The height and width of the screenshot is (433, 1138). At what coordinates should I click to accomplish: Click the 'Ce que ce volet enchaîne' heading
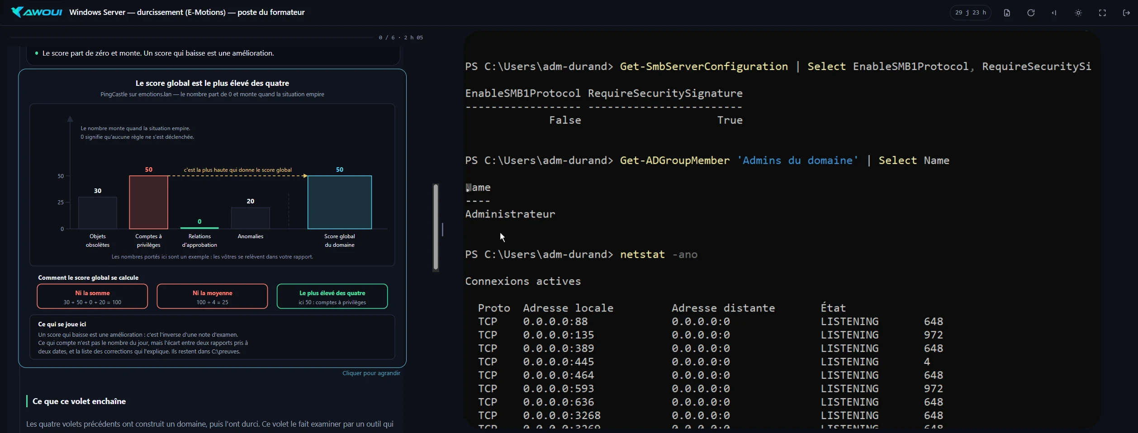point(79,401)
